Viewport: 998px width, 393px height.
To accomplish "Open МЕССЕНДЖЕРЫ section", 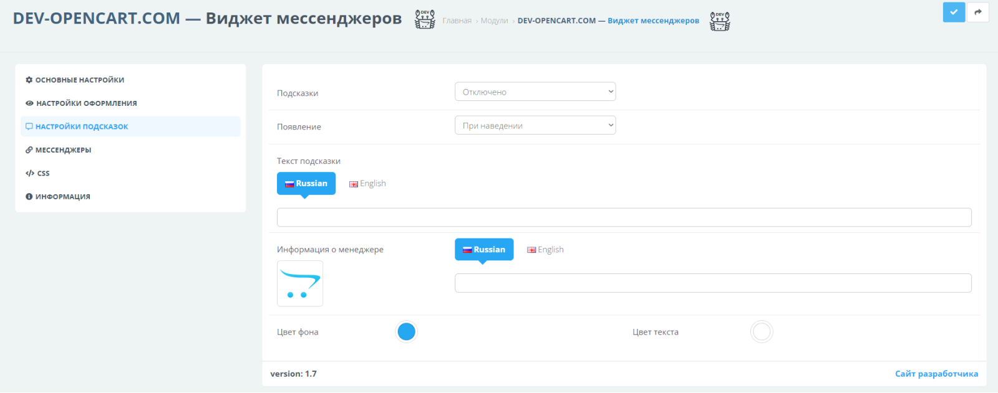I will click(x=130, y=150).
